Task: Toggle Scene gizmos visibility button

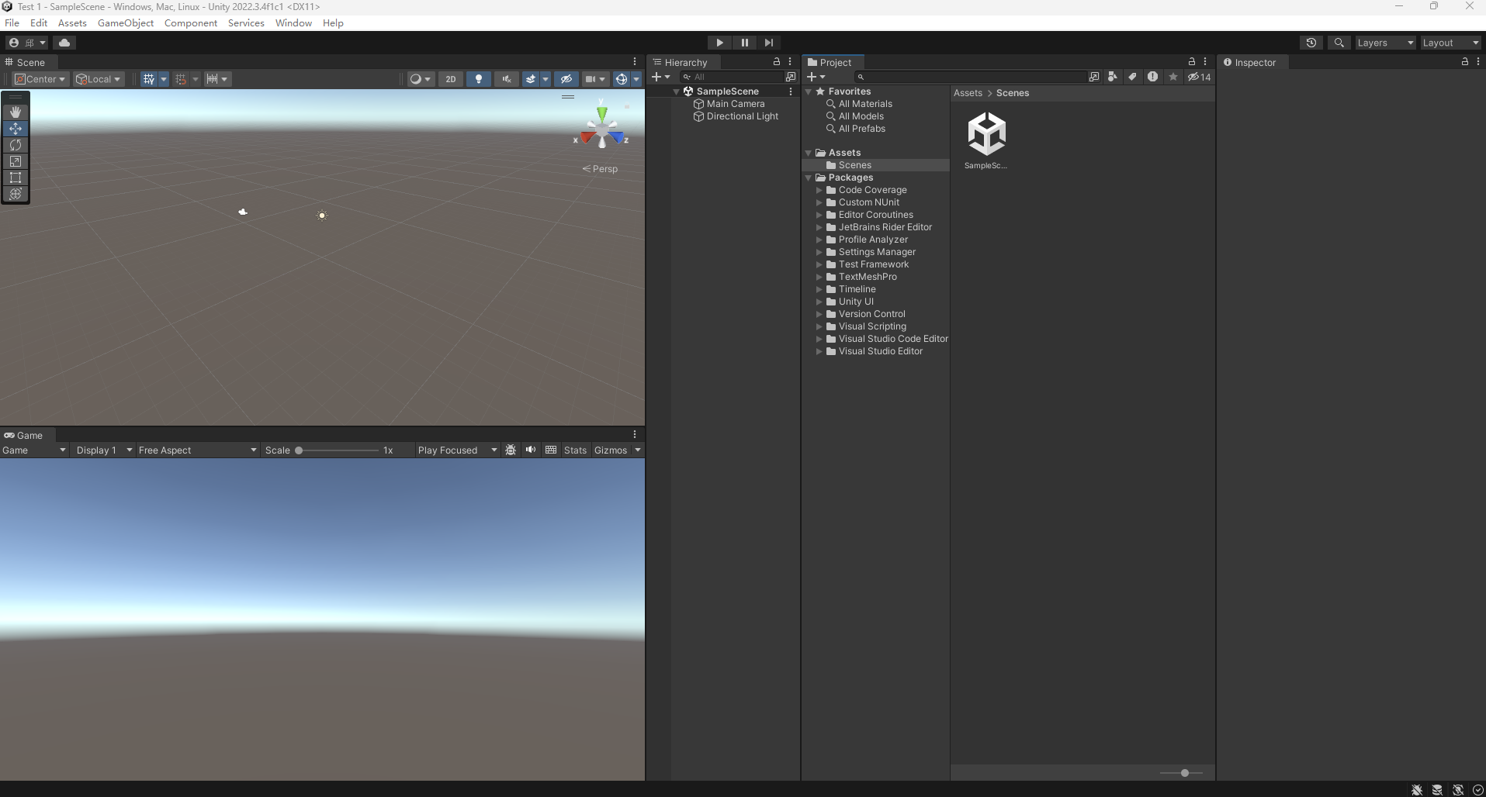Action: [621, 79]
